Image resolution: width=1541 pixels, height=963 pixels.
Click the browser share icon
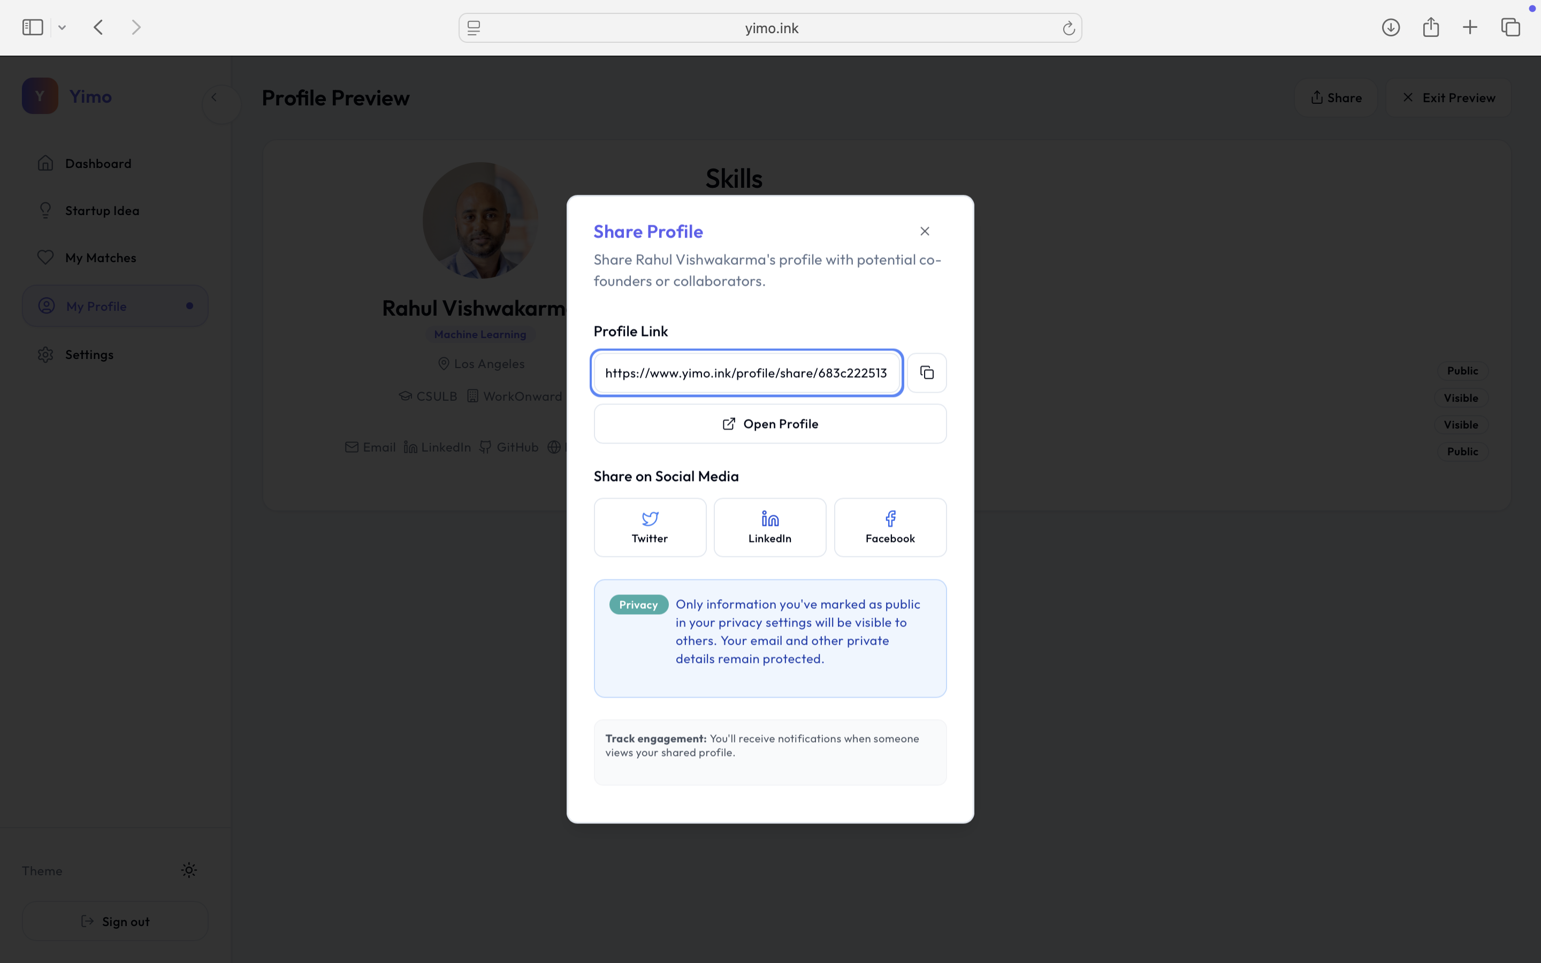pos(1431,27)
